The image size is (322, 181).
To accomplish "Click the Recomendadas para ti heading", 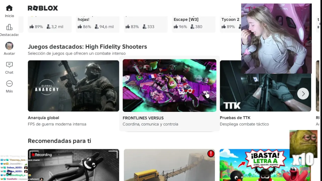I will coord(59,141).
